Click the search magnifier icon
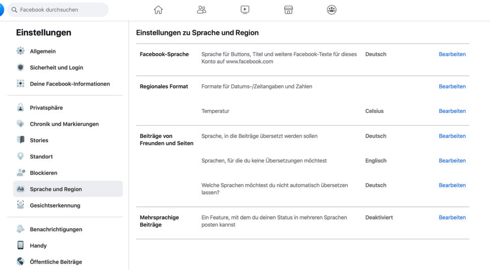Image resolution: width=490 pixels, height=270 pixels. [14, 10]
